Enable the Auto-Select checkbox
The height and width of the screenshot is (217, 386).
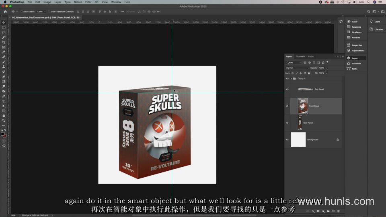click(x=22, y=12)
